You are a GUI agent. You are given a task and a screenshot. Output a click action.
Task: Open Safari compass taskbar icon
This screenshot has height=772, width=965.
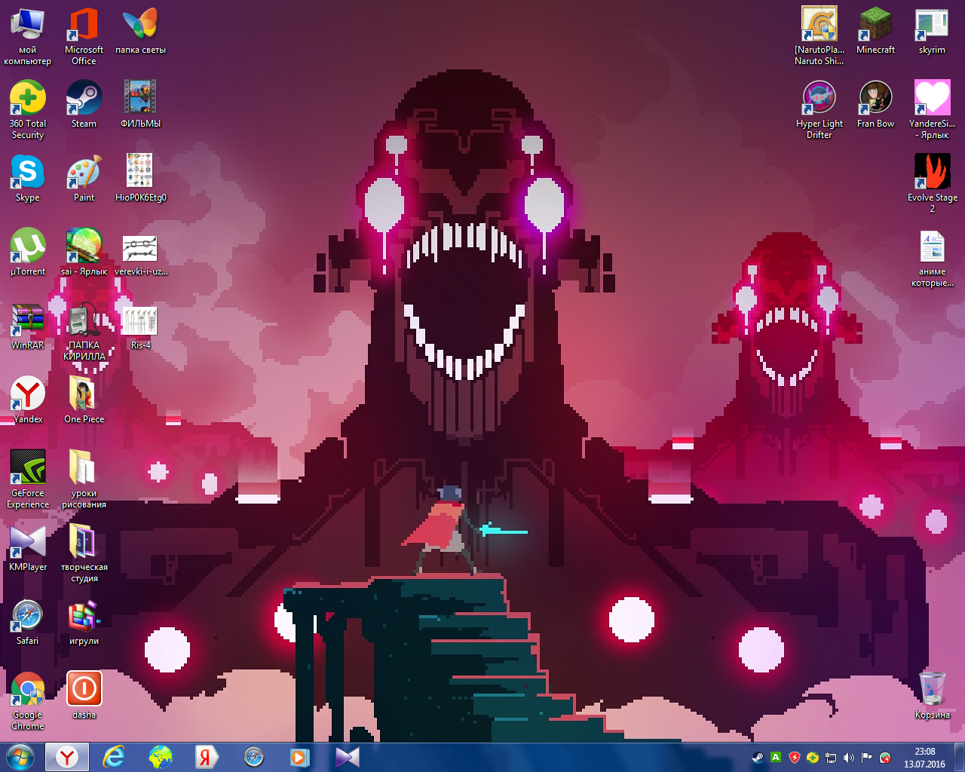[254, 757]
